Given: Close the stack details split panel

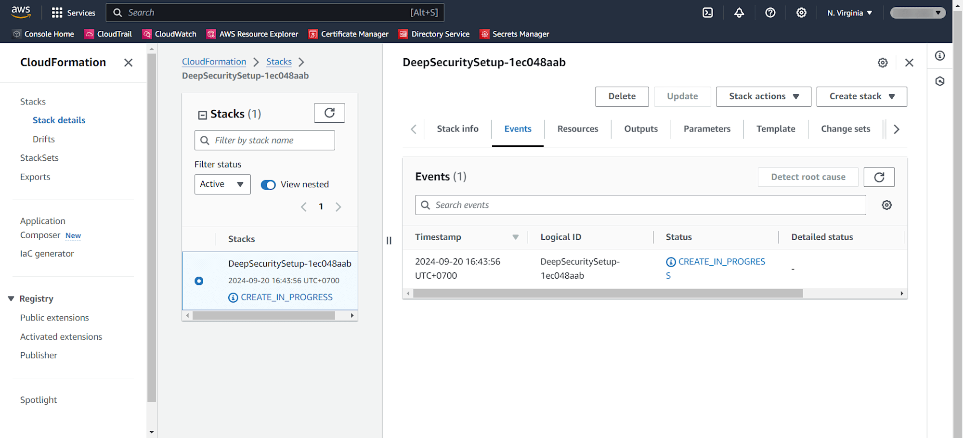Looking at the screenshot, I should pyautogui.click(x=909, y=63).
